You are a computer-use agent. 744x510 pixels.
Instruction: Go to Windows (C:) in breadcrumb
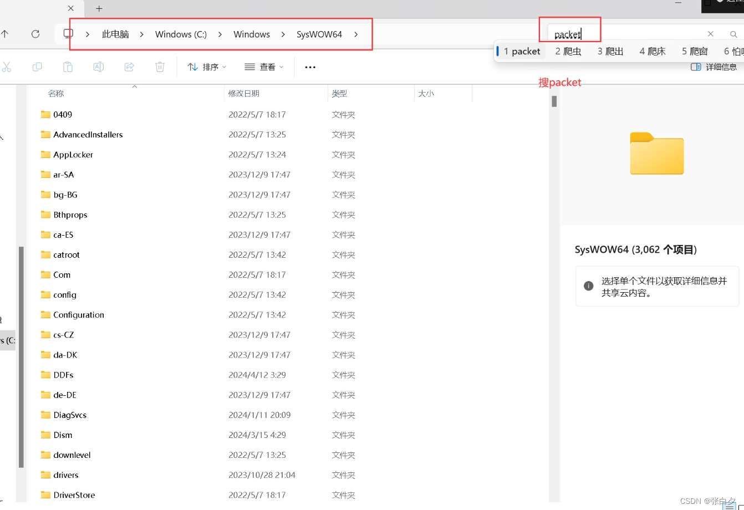pos(181,34)
